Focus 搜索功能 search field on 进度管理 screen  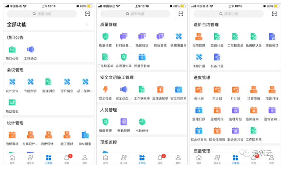click(229, 14)
